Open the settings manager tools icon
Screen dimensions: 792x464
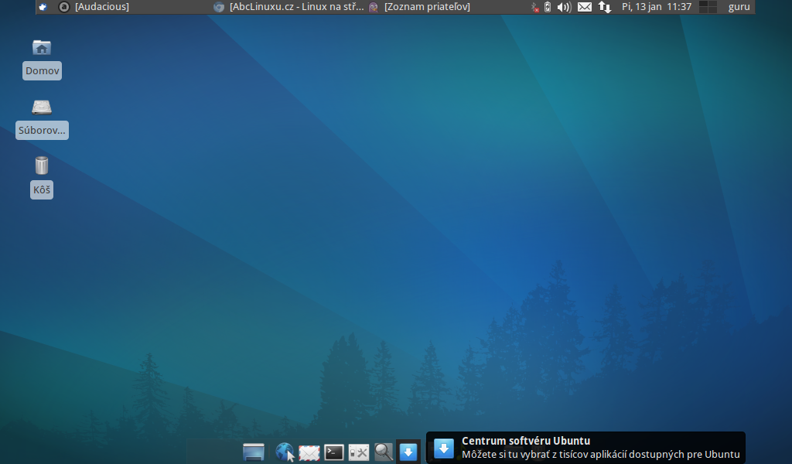(359, 452)
